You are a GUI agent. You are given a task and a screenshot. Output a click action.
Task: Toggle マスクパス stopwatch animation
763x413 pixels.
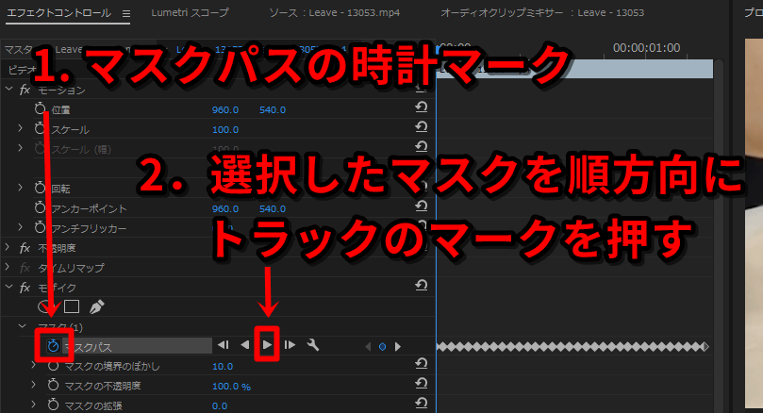point(53,346)
